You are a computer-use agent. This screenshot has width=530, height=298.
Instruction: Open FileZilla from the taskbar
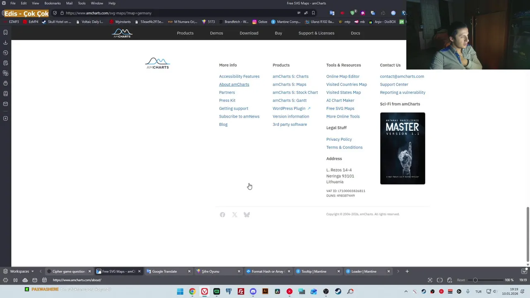pos(241,291)
